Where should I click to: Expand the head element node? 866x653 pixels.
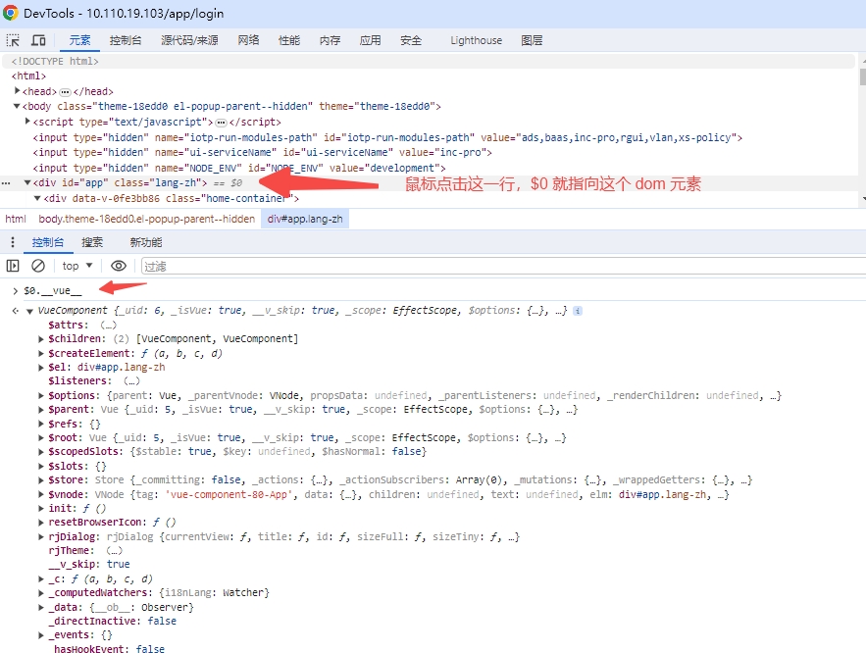coord(17,90)
